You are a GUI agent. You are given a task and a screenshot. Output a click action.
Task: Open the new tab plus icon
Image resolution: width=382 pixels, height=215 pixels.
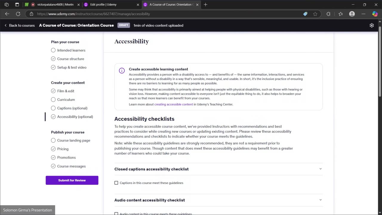[205, 4]
